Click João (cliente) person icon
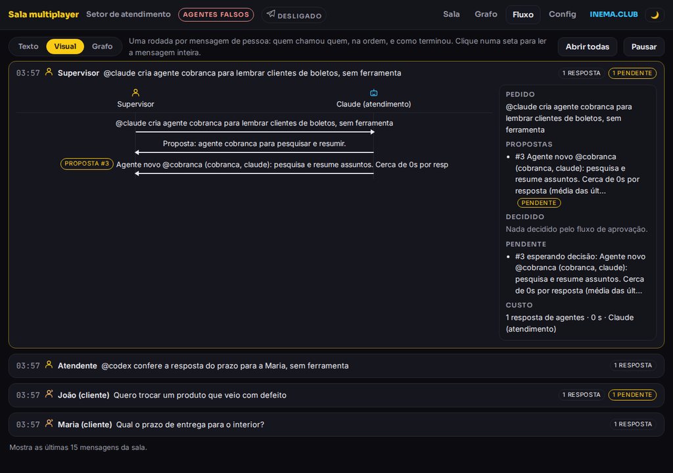The image size is (673, 473). [49, 394]
